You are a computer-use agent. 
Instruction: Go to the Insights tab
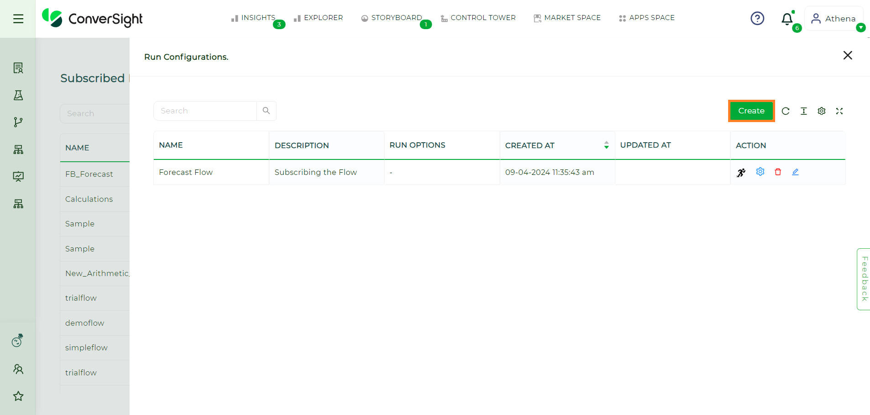point(254,18)
